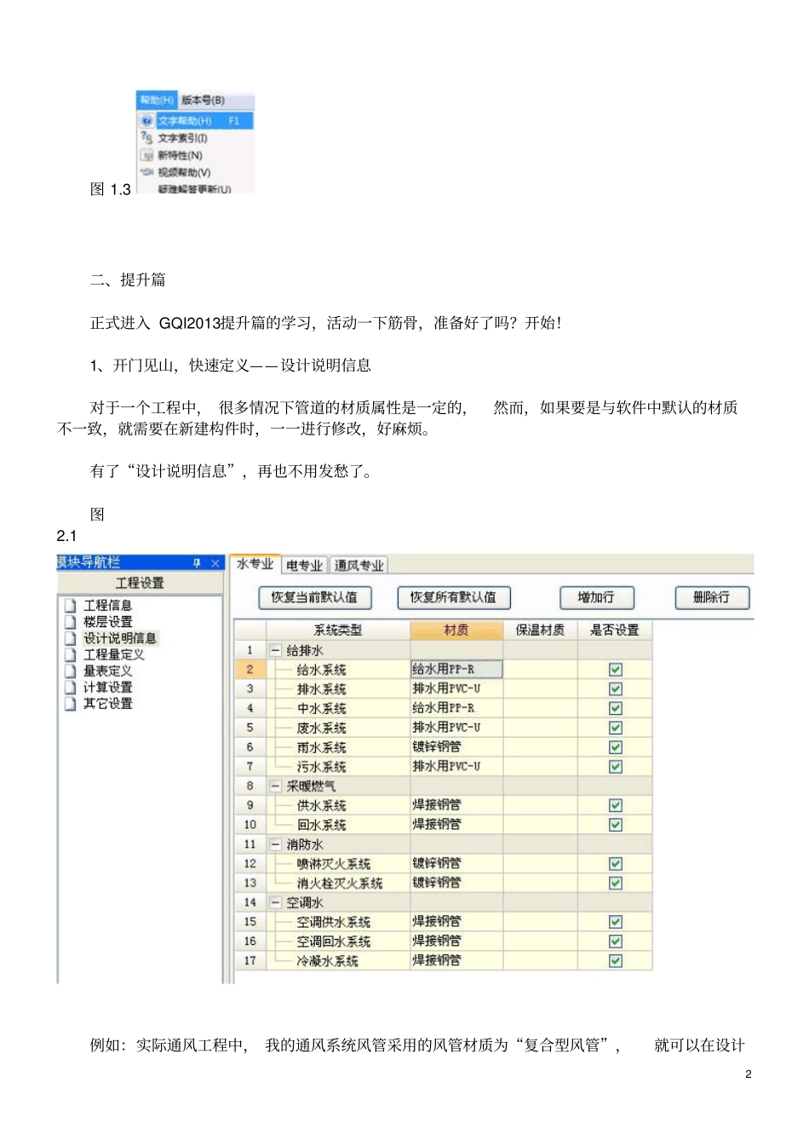Click the page icon beside 其它设置

71,703
